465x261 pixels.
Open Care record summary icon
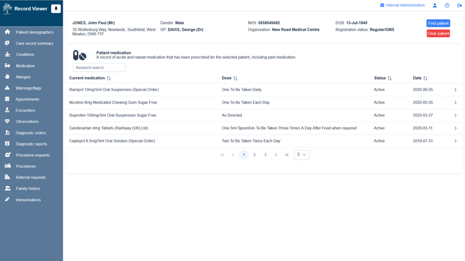click(x=8, y=43)
